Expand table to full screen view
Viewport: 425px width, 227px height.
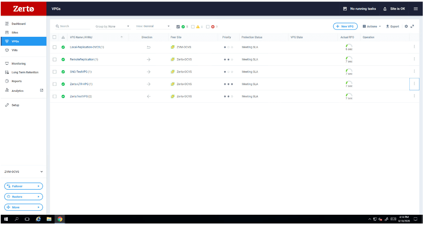[412, 26]
